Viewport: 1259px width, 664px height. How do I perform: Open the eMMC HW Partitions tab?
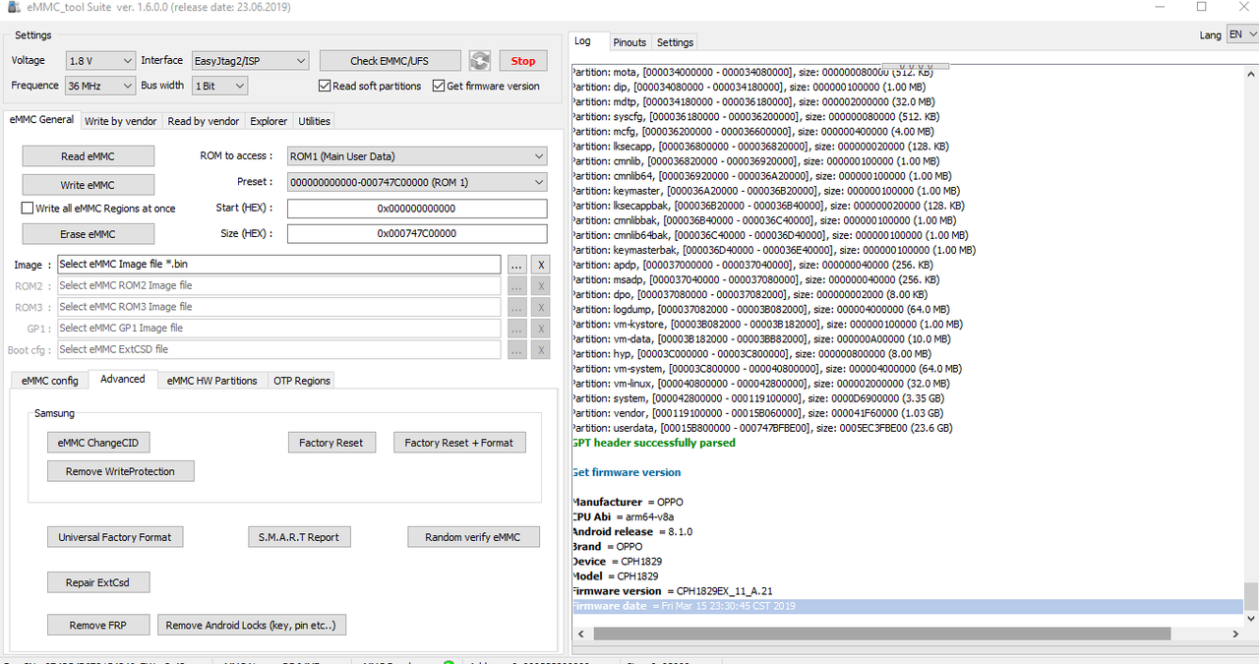click(211, 381)
